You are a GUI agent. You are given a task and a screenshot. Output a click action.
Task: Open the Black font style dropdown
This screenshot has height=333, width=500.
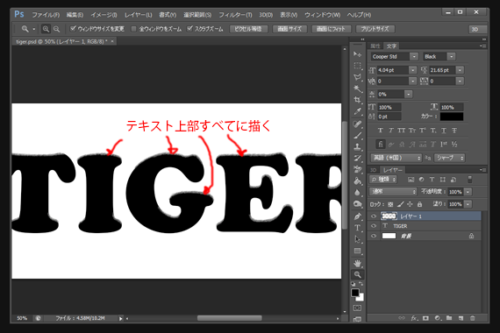(x=451, y=57)
